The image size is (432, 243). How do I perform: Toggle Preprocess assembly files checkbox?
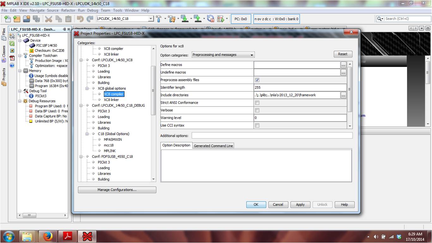click(257, 80)
